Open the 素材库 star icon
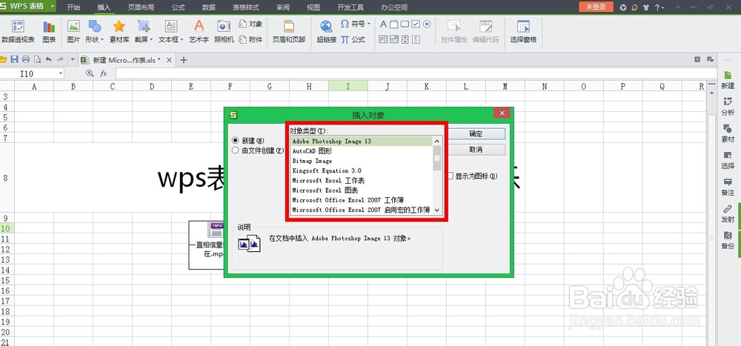Image resolution: width=741 pixels, height=346 pixels. pos(119,32)
